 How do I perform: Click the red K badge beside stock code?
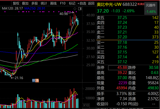139,4
